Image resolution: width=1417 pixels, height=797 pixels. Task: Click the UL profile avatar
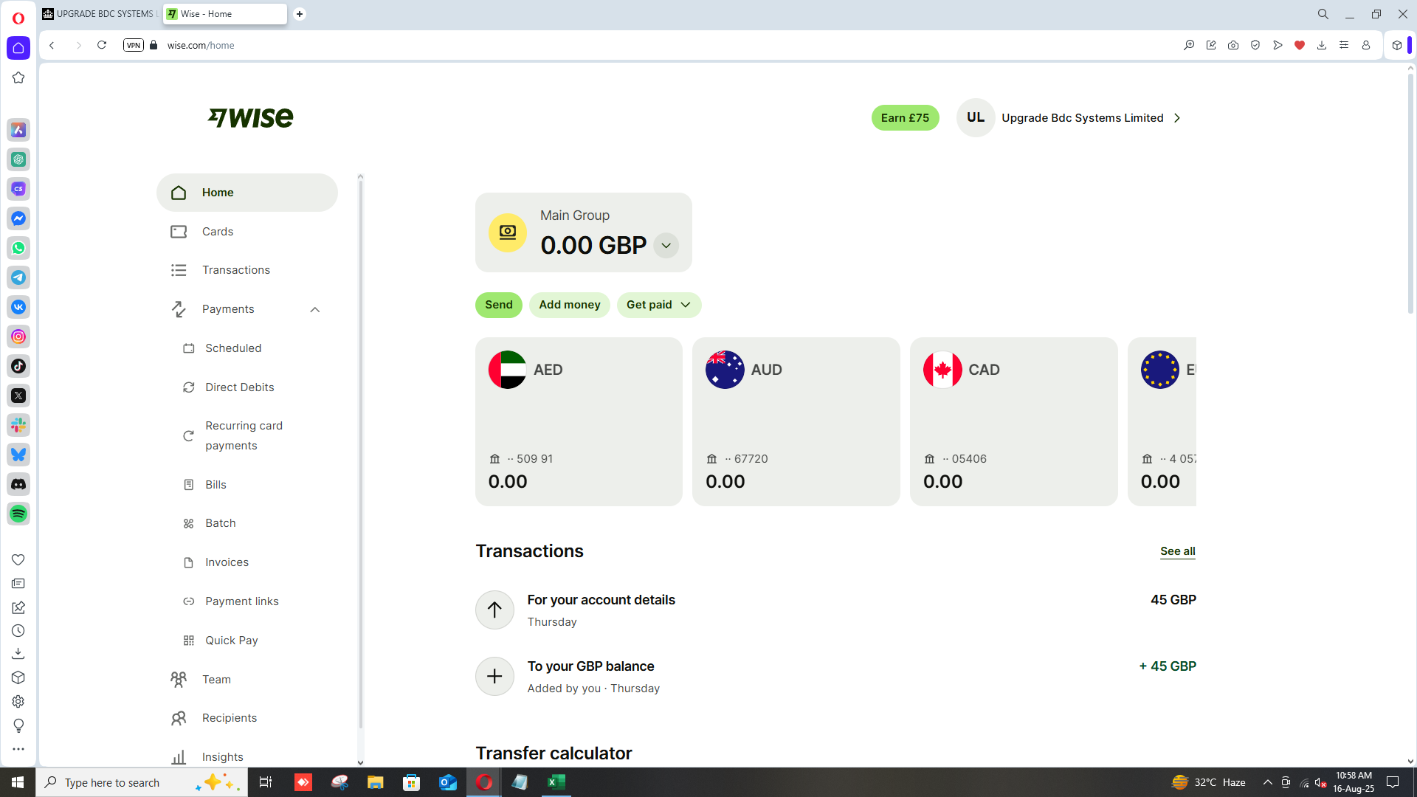976,118
